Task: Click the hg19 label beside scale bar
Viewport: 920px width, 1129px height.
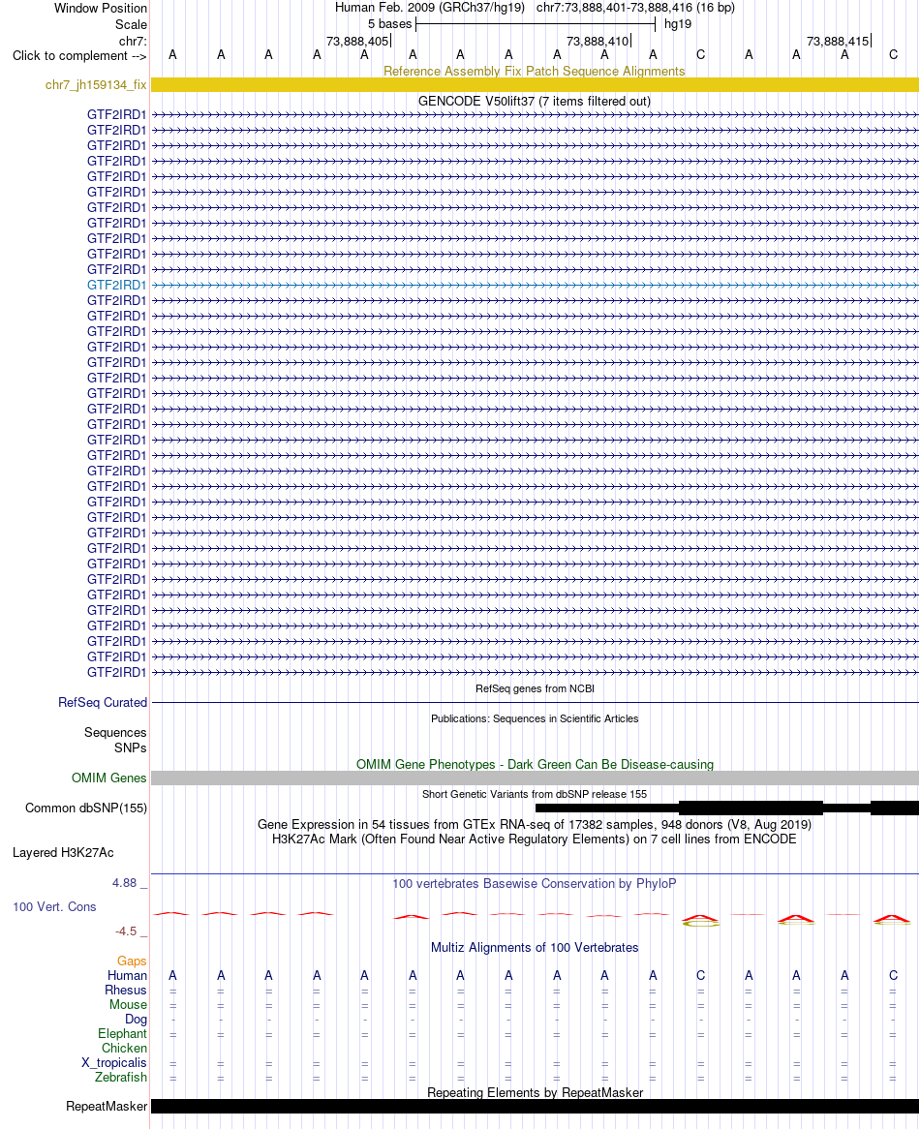Action: pyautogui.click(x=677, y=24)
